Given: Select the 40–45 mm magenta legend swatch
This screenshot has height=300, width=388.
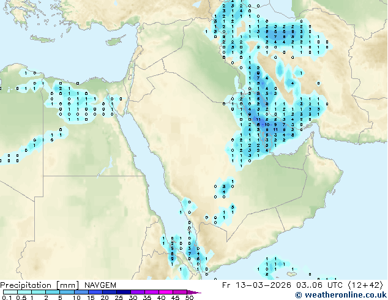Looking at the screenshot, I should point(166,292).
